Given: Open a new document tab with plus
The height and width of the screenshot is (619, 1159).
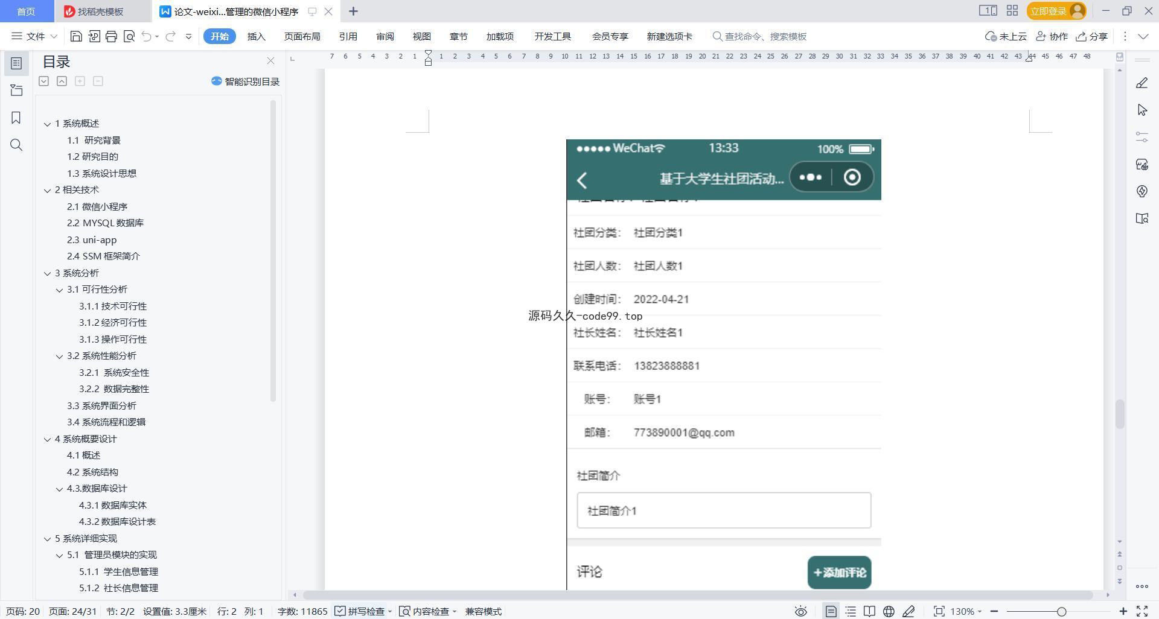Looking at the screenshot, I should pos(353,11).
